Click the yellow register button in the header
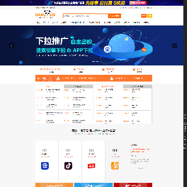187x187 pixels. click(x=150, y=16)
